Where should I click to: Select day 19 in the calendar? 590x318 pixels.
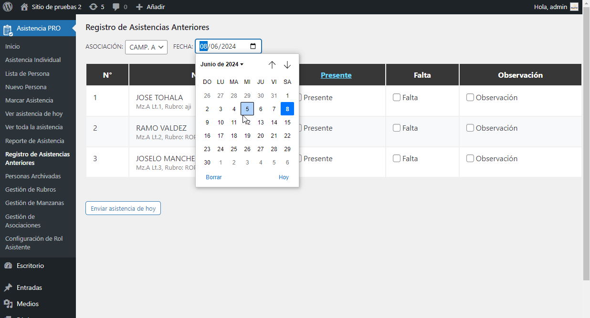[247, 135]
